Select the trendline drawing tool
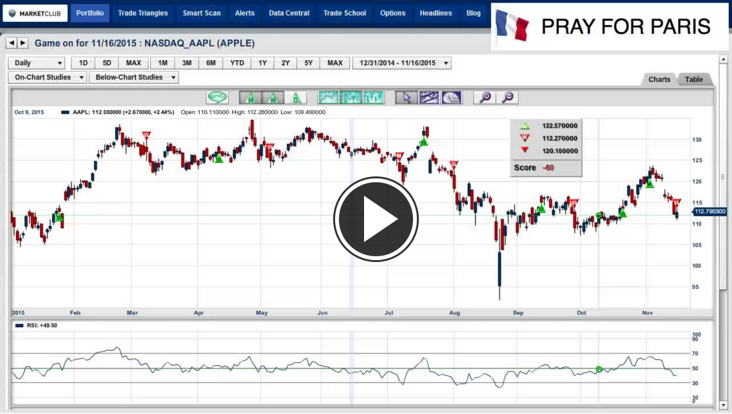The height and width of the screenshot is (414, 732). point(429,97)
